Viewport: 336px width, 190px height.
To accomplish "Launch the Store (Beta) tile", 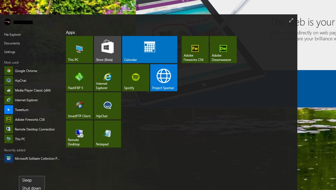I will (x=108, y=50).
